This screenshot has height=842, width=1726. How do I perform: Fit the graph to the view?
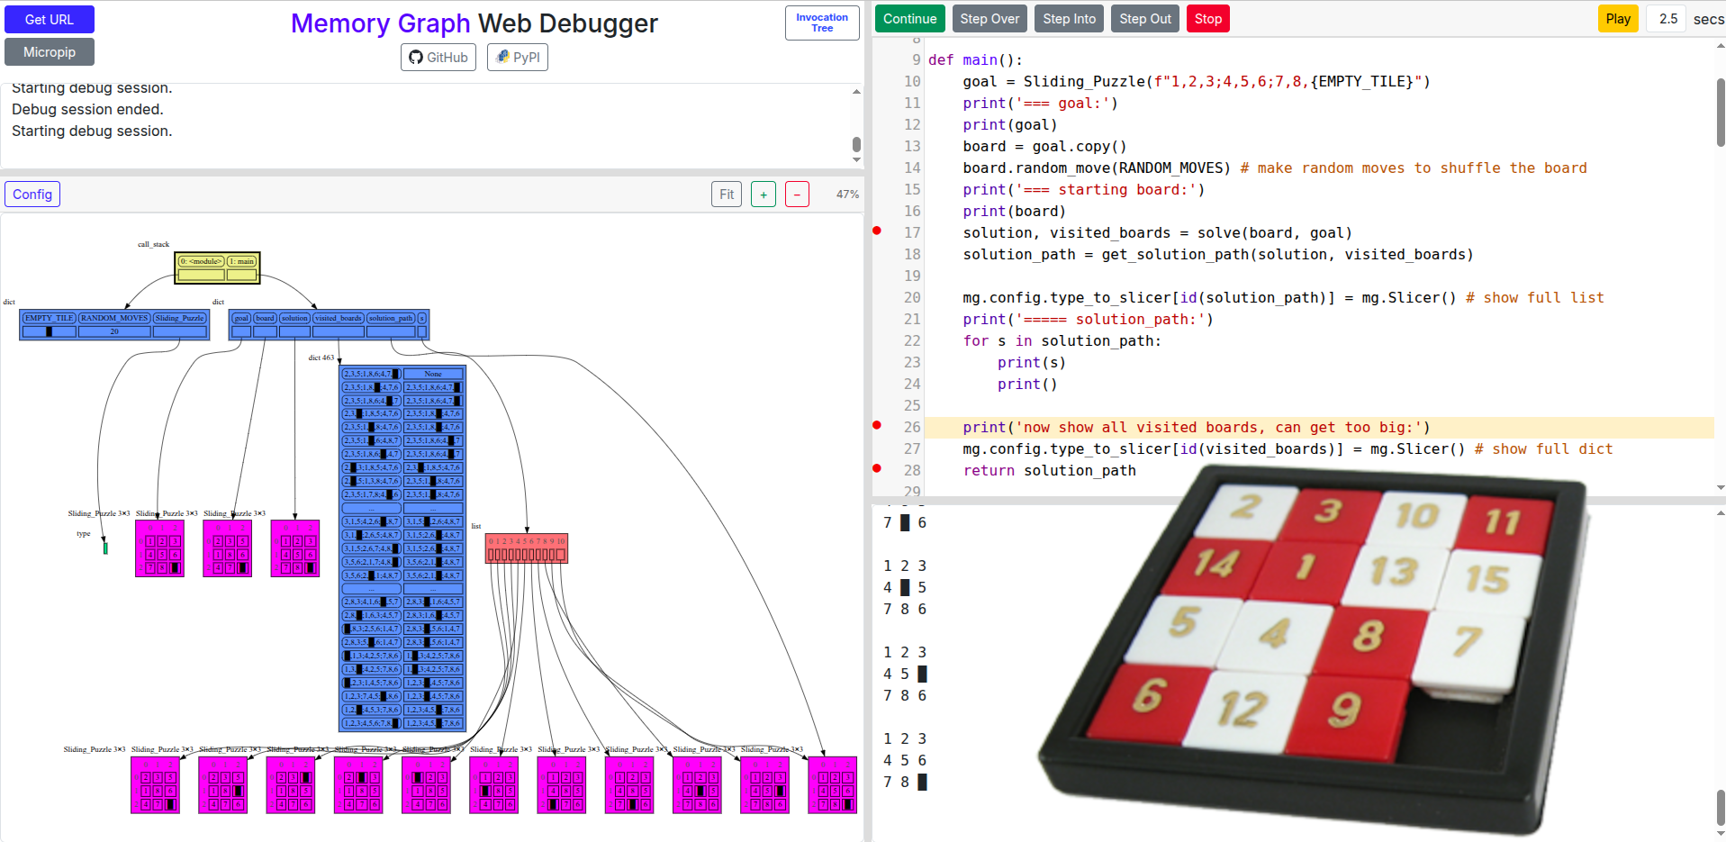(x=727, y=195)
